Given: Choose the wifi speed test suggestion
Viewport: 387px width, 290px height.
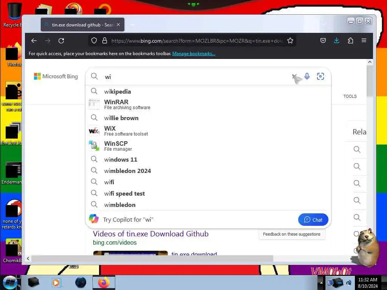Looking at the screenshot, I should point(208,193).
